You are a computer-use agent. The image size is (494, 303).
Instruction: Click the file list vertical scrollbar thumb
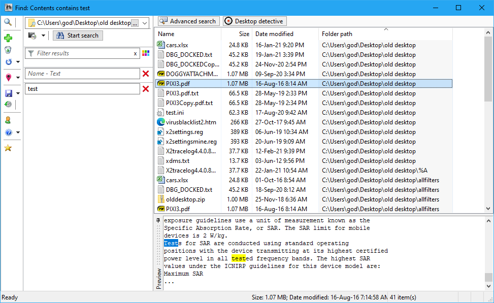pyautogui.click(x=488, y=69)
